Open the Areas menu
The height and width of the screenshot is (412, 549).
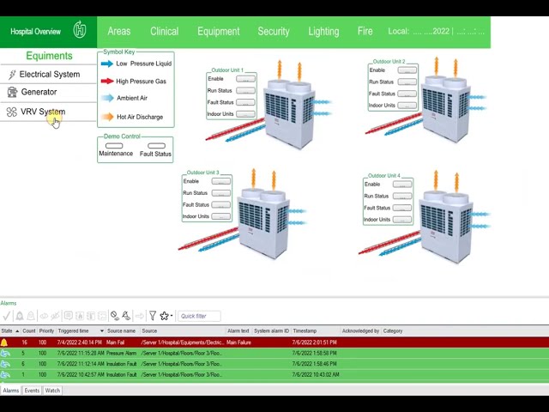(119, 31)
